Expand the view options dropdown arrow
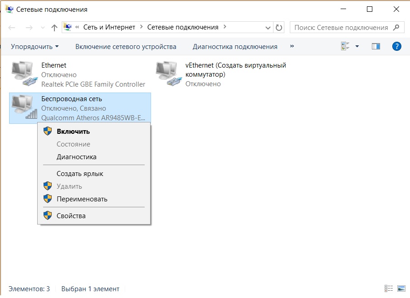The height and width of the screenshot is (298, 410). 357,46
